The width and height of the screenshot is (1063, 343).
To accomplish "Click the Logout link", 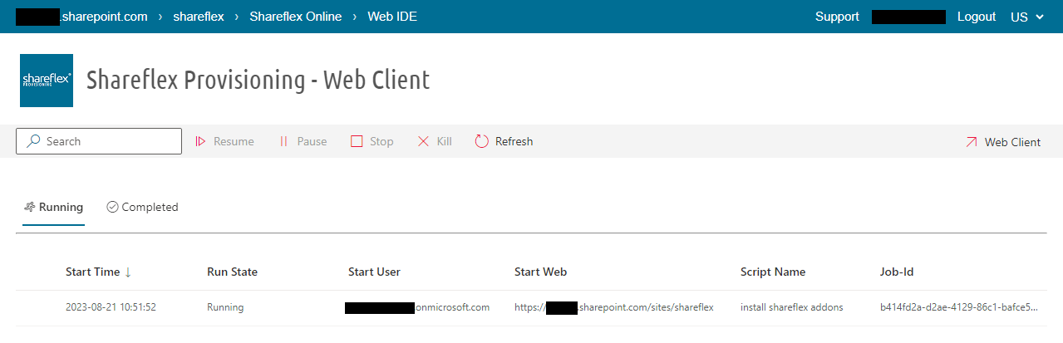I will pyautogui.click(x=977, y=17).
